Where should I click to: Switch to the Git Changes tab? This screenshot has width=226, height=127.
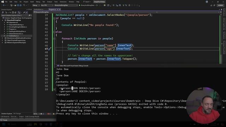[x=17, y=114]
